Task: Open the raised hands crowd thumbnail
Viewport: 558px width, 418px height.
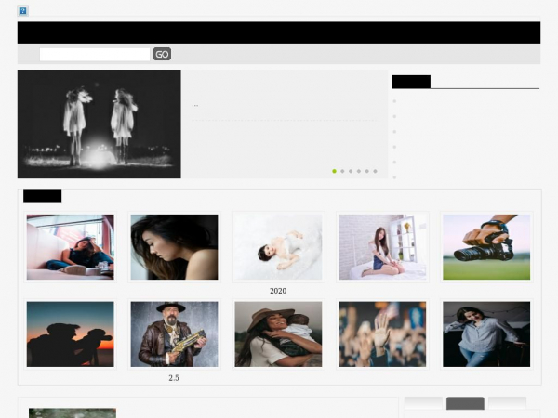Action: 382,334
